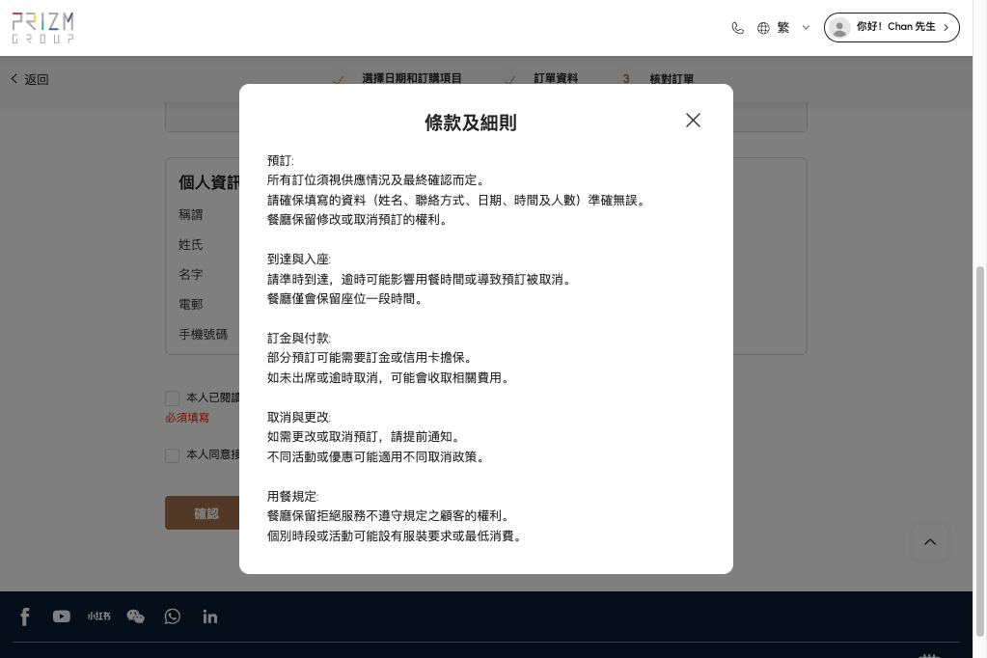The height and width of the screenshot is (658, 987).
Task: Click the 取消與更改: section heading
Action: pos(298,418)
